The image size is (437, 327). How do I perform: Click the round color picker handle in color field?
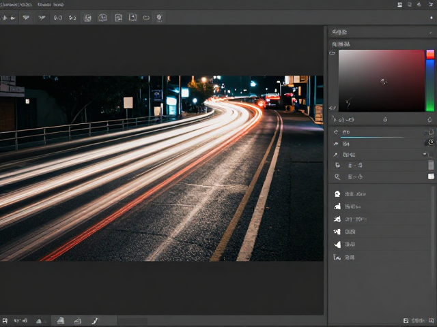point(384,82)
